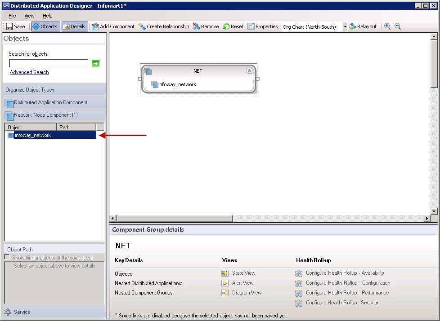Click the Configuration rollup icon
Image resolution: width=440 pixels, height=321 pixels.
pos(299,283)
